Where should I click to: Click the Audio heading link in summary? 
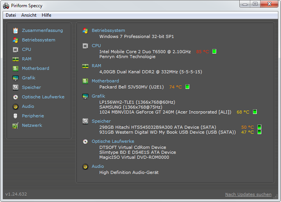(98, 166)
